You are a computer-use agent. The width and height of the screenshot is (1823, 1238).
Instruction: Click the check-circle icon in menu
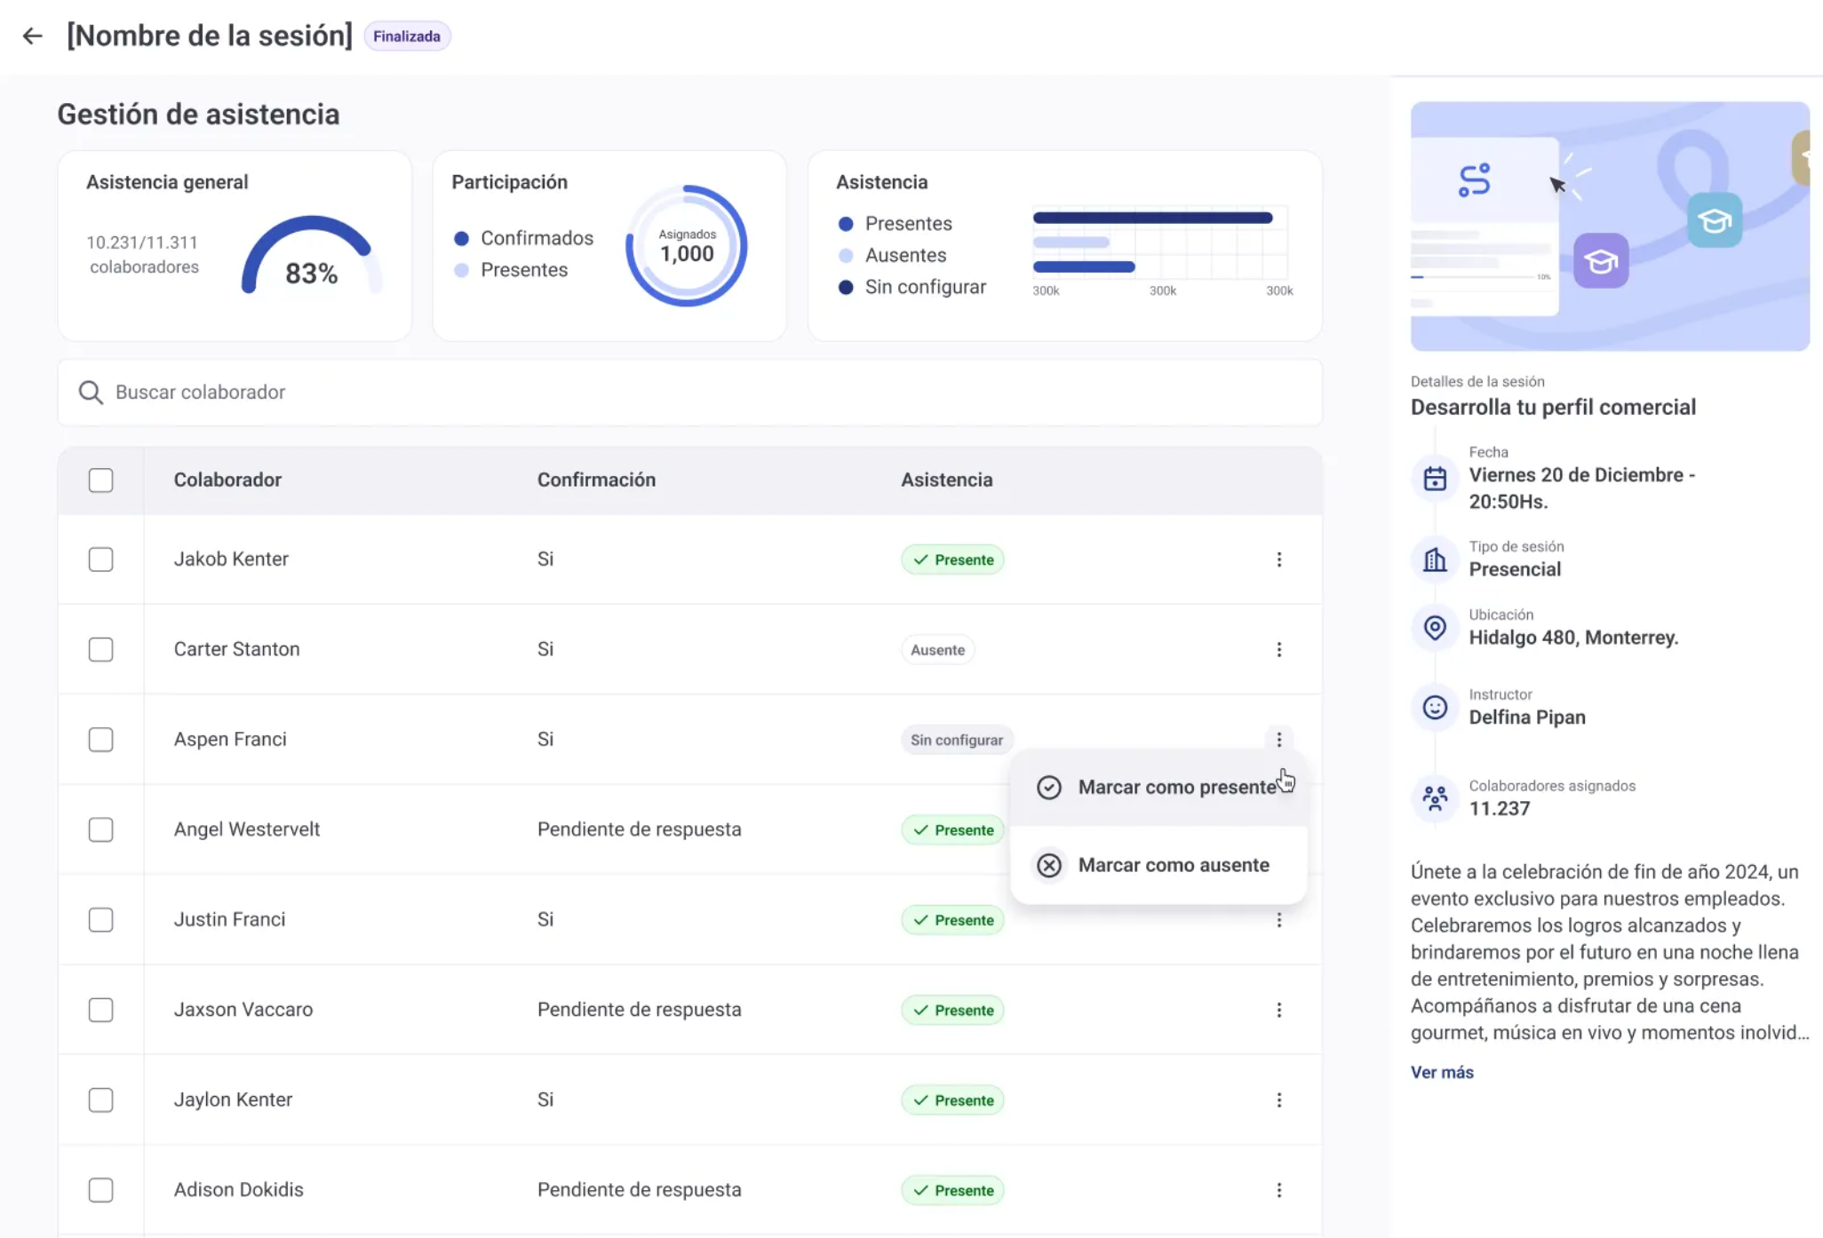click(x=1049, y=788)
